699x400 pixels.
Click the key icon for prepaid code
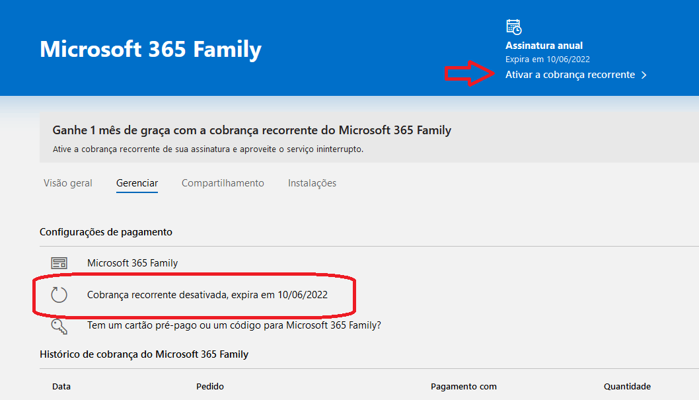tap(59, 326)
